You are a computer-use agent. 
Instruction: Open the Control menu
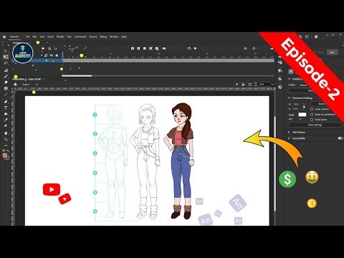coord(93,37)
